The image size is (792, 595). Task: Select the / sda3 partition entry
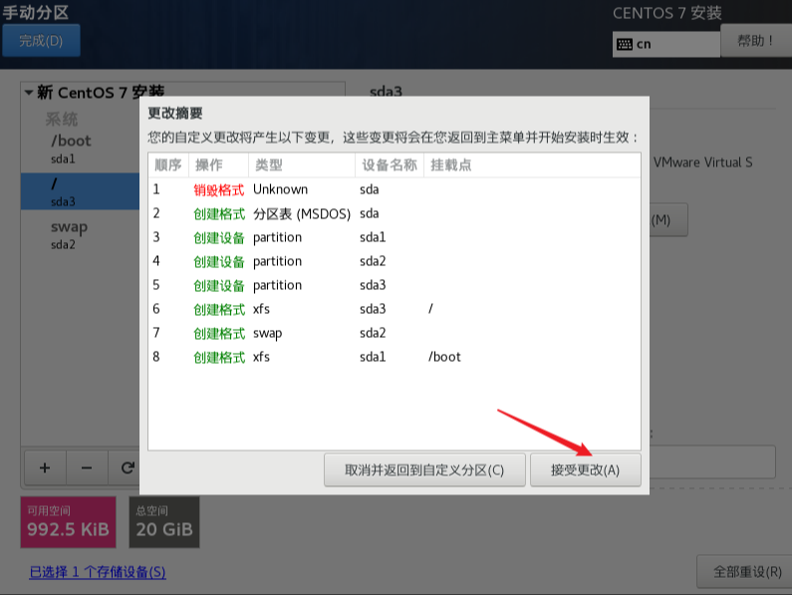pos(81,191)
